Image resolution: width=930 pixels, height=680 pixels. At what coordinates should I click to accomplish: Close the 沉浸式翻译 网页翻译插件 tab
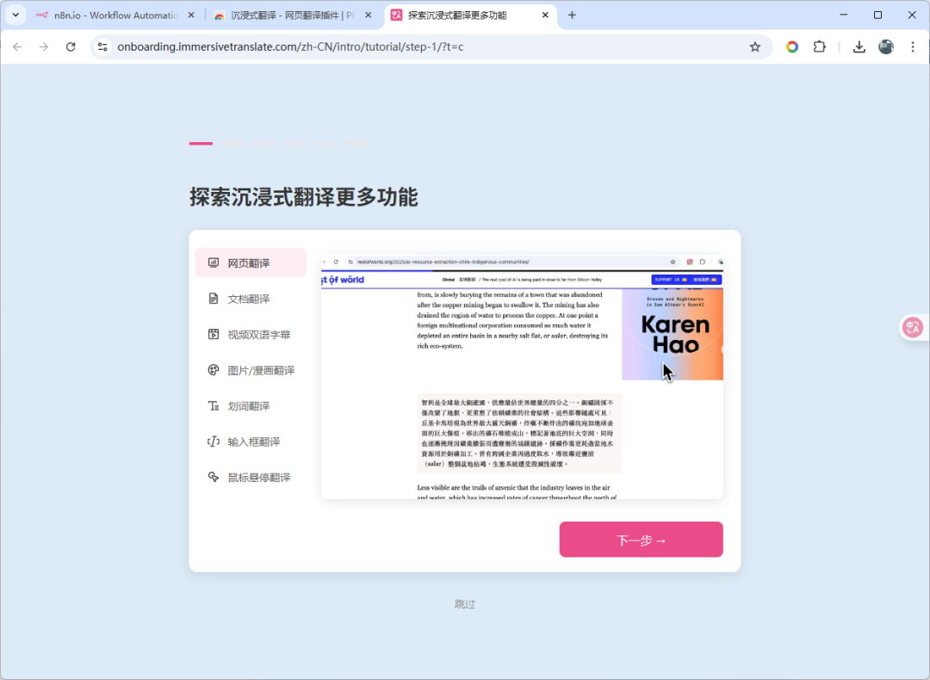369,15
